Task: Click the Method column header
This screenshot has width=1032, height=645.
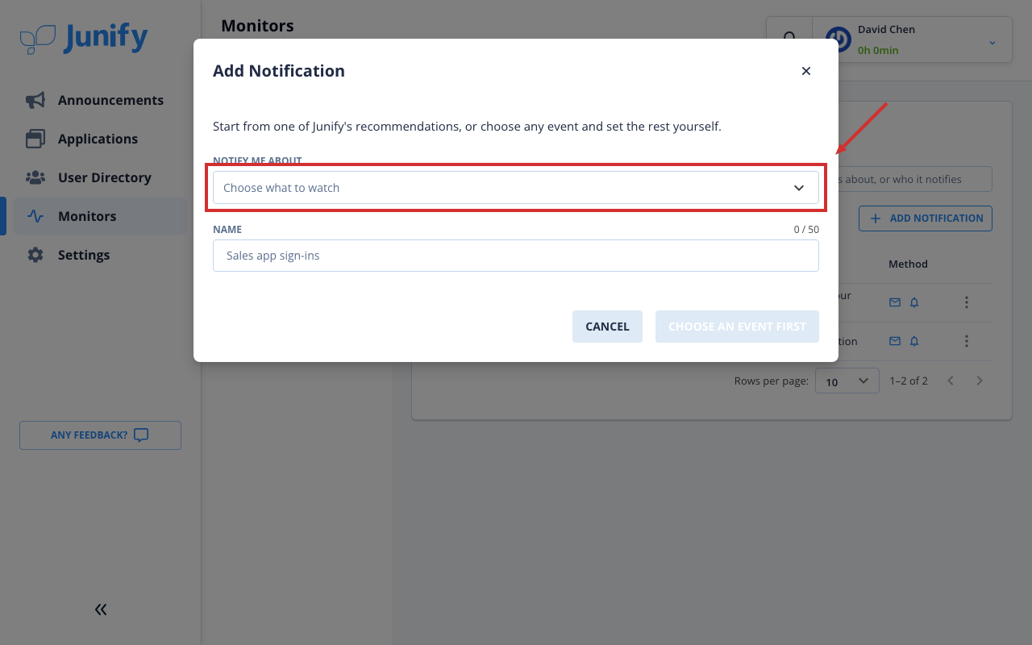Action: coord(908,264)
